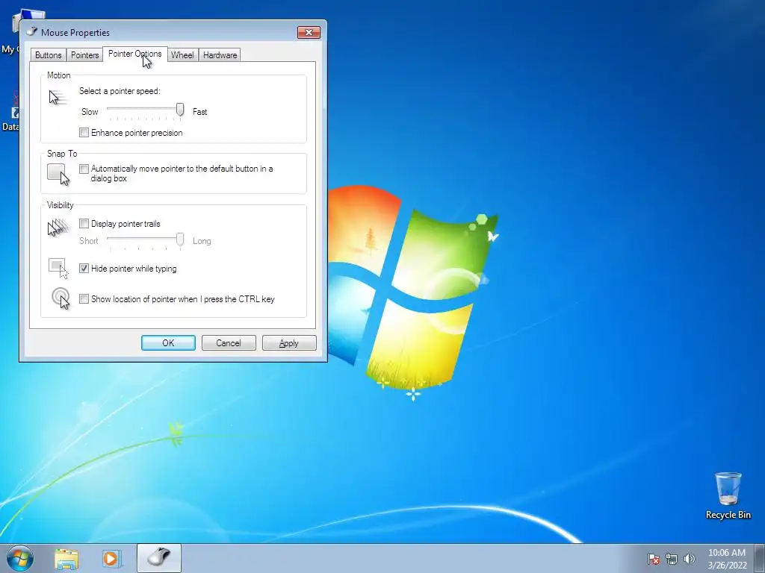Click the Recycle Bin label text

point(728,515)
